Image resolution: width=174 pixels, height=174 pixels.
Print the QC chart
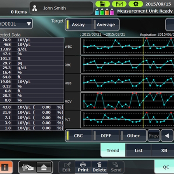(x=83, y=167)
